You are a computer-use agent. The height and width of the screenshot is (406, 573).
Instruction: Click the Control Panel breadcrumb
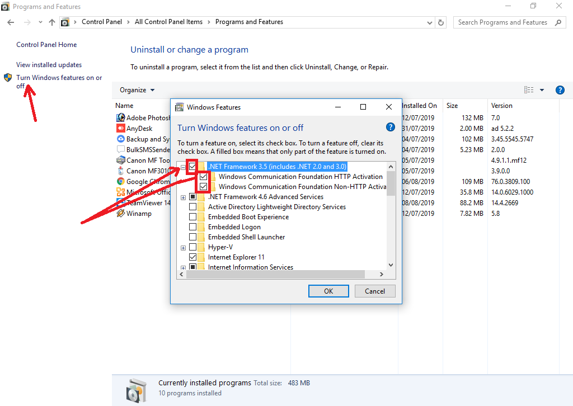click(x=102, y=22)
